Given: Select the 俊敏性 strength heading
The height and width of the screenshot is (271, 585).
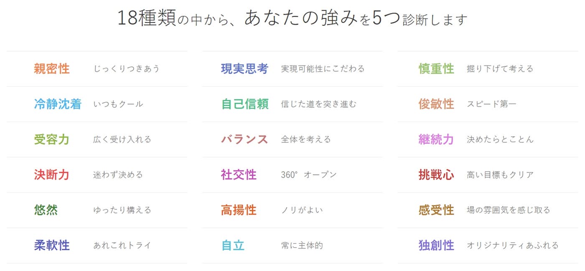Looking at the screenshot, I should tap(436, 104).
